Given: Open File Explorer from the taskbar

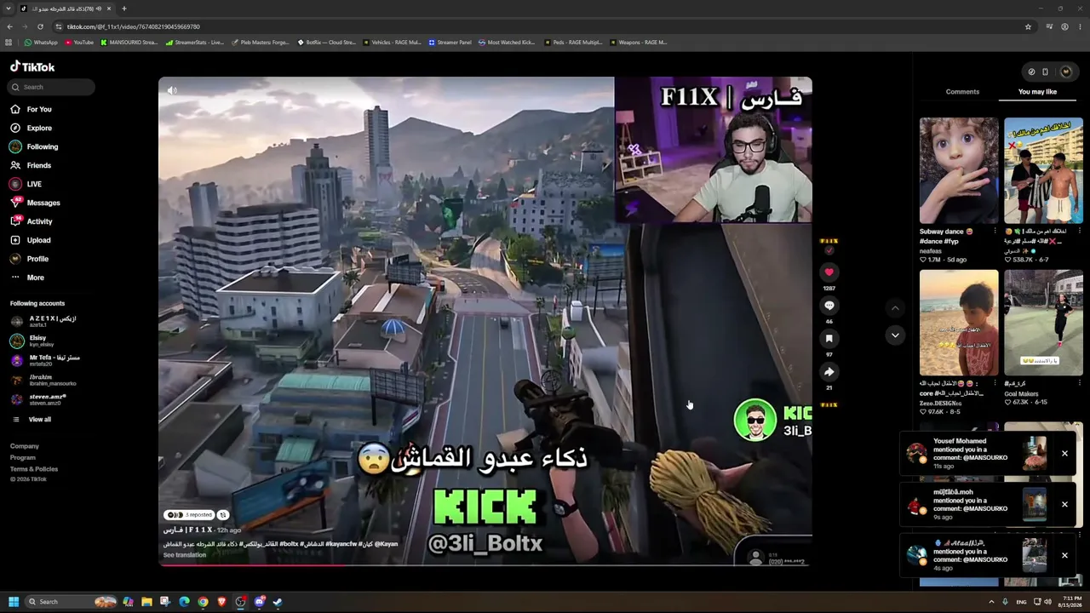Looking at the screenshot, I should (x=146, y=602).
